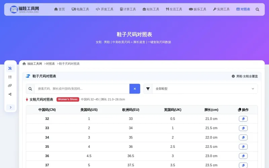269x168 pixels.
Task: Click the Women's Shoes red badge
Action: point(68,99)
